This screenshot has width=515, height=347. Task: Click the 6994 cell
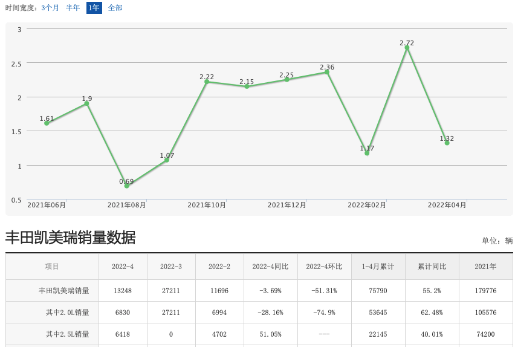(x=219, y=312)
